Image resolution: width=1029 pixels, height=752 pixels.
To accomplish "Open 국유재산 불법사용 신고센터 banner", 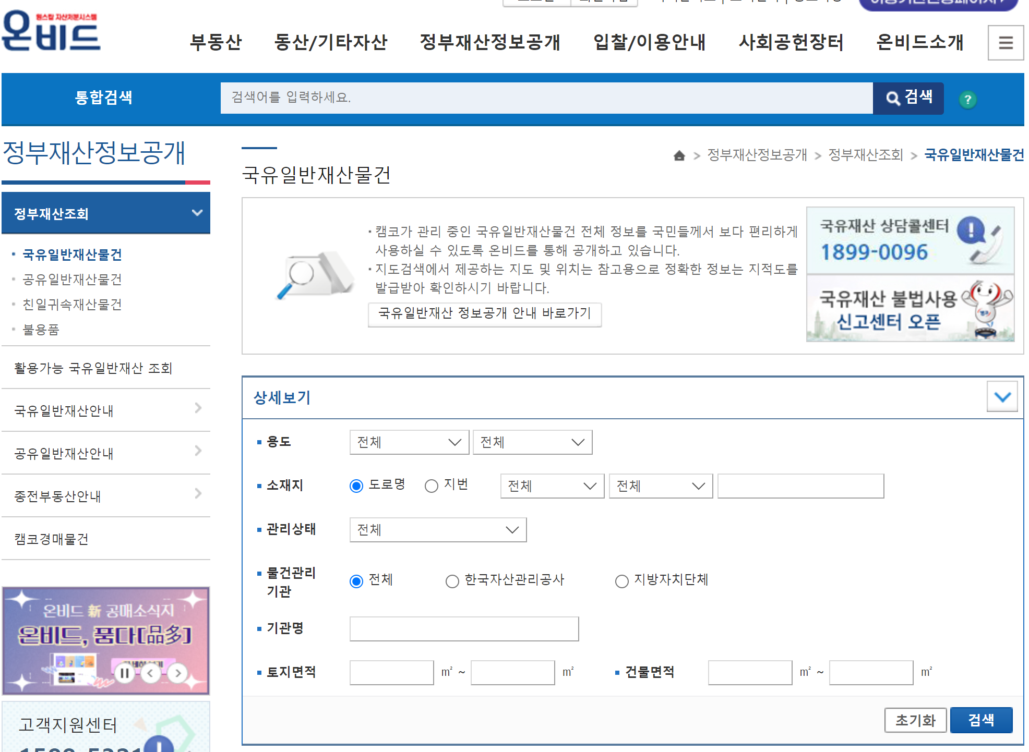I will click(910, 309).
